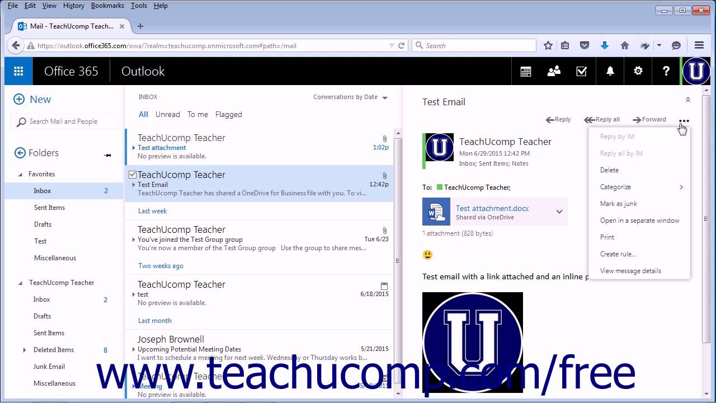Image resolution: width=716 pixels, height=403 pixels.
Task: Open Help with the question mark icon
Action: click(x=666, y=71)
